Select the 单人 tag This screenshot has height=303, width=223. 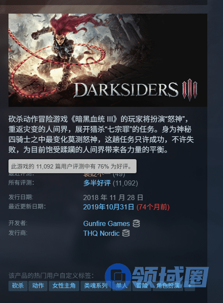coord(122,286)
